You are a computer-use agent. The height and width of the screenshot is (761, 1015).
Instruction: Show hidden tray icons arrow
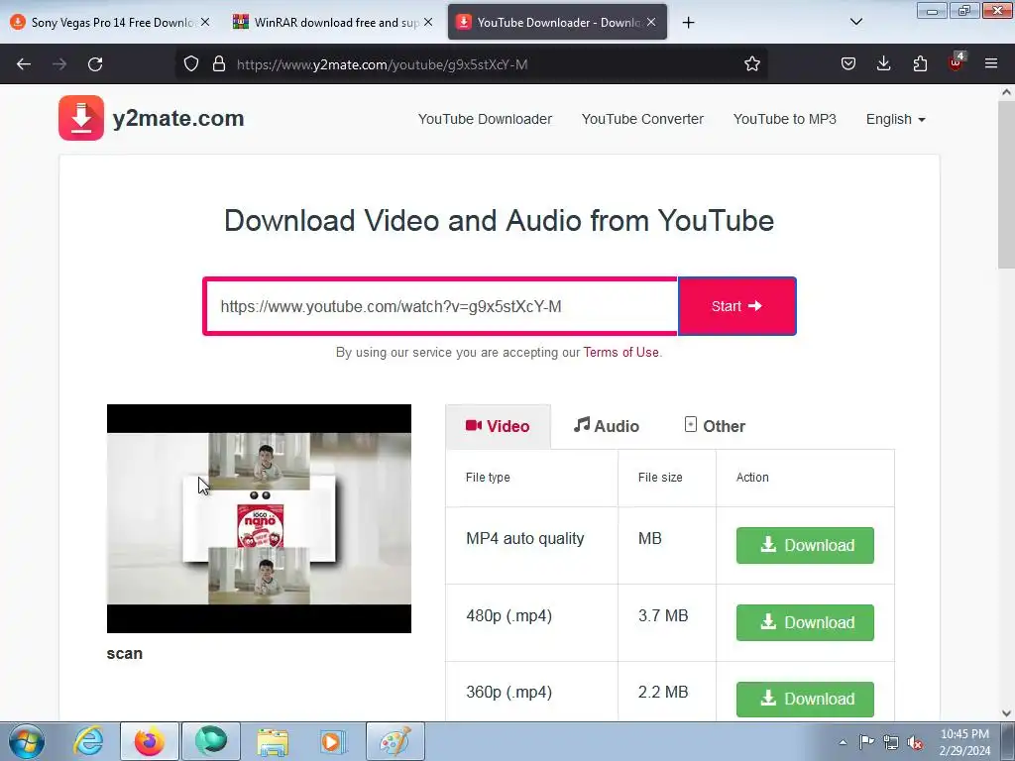843,743
